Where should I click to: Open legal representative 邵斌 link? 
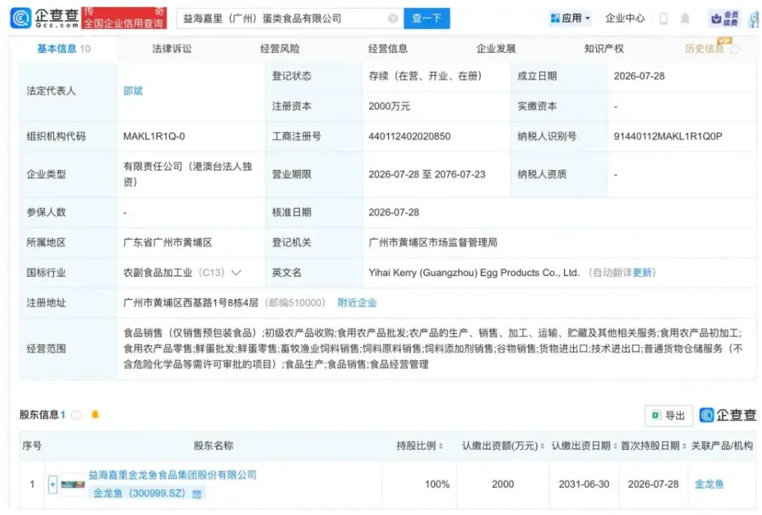click(x=133, y=91)
